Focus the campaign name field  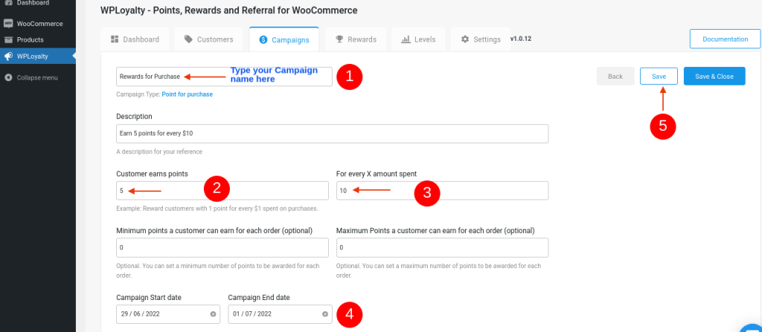[x=225, y=77]
